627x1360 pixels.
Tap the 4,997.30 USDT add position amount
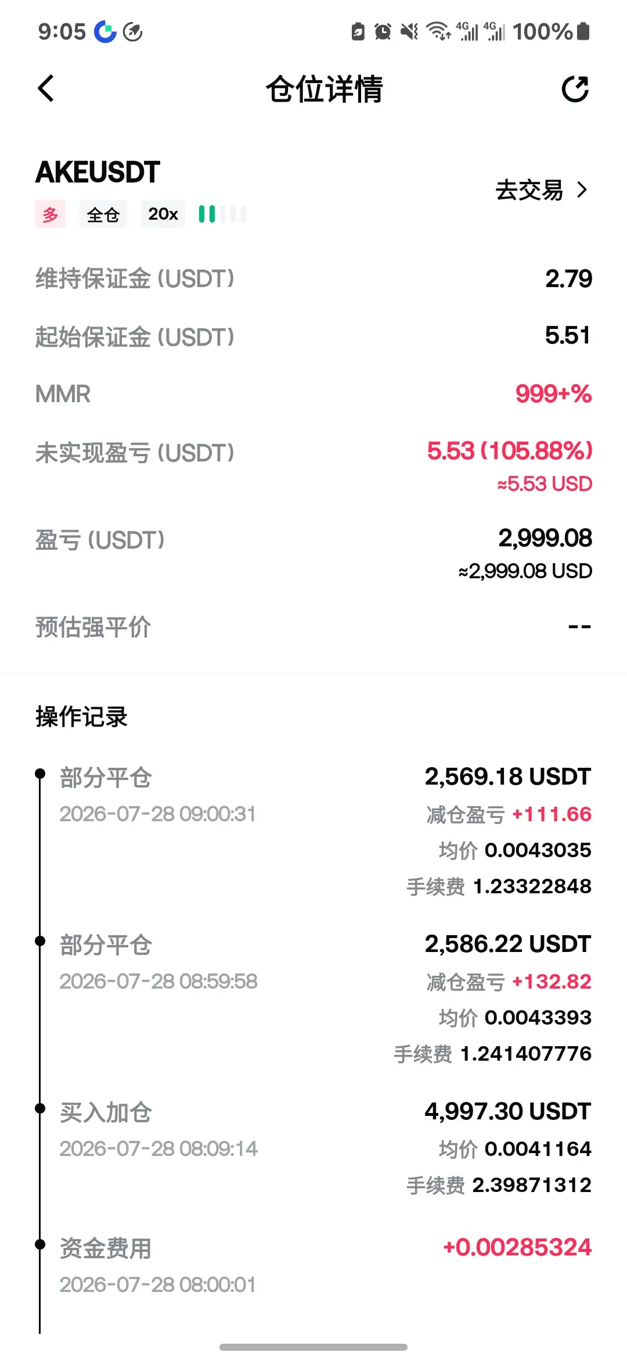click(x=507, y=1111)
